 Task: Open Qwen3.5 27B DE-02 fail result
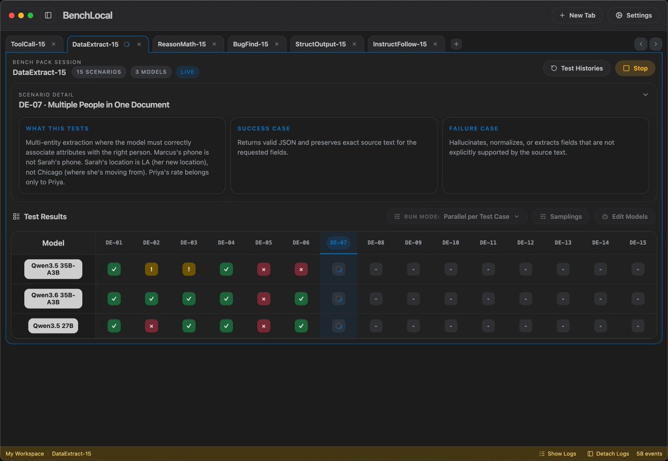pos(151,326)
